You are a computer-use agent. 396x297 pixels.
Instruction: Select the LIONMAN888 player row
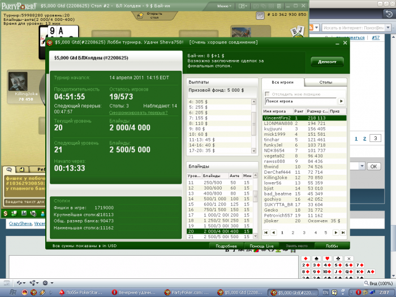coord(304,123)
